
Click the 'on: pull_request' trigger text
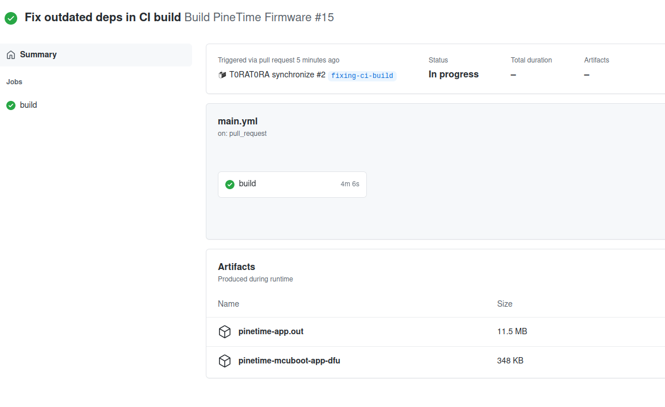pyautogui.click(x=242, y=134)
